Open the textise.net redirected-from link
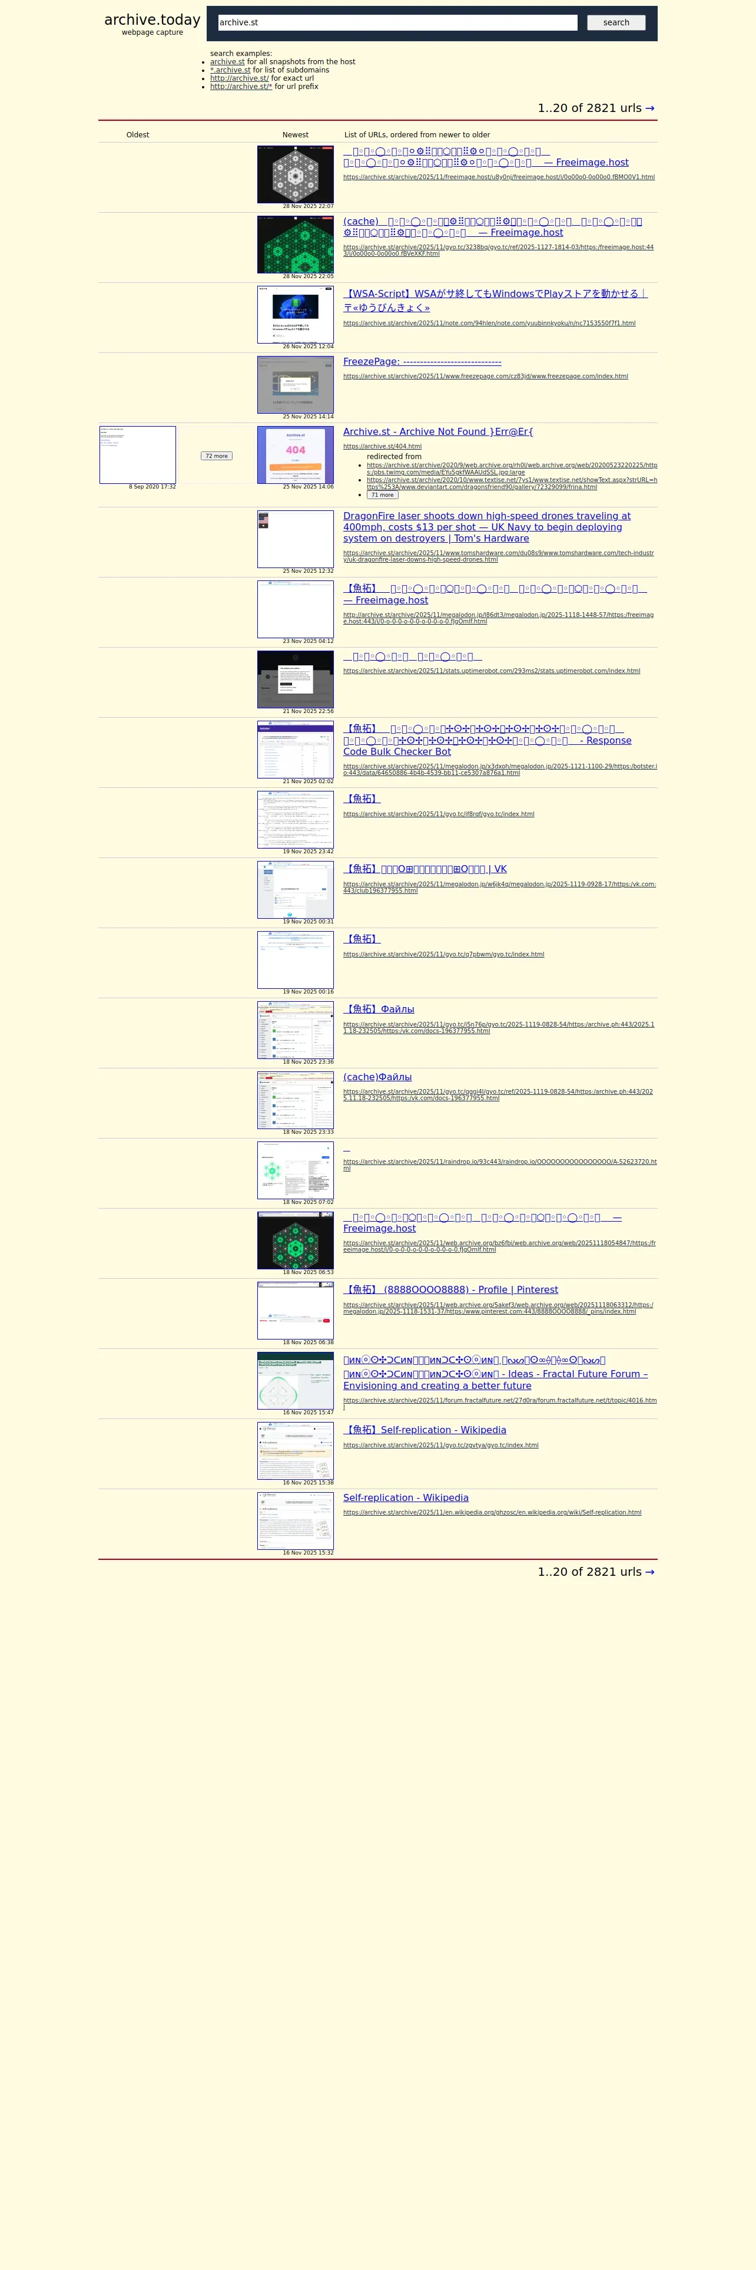 512,484
